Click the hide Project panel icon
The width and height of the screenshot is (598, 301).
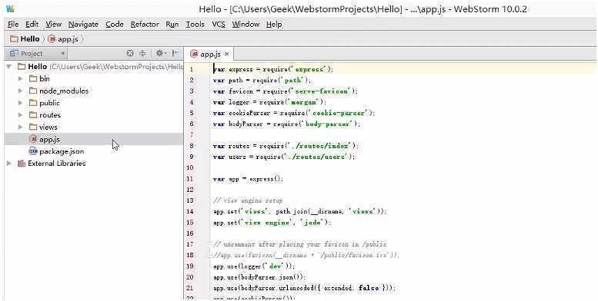175,53
